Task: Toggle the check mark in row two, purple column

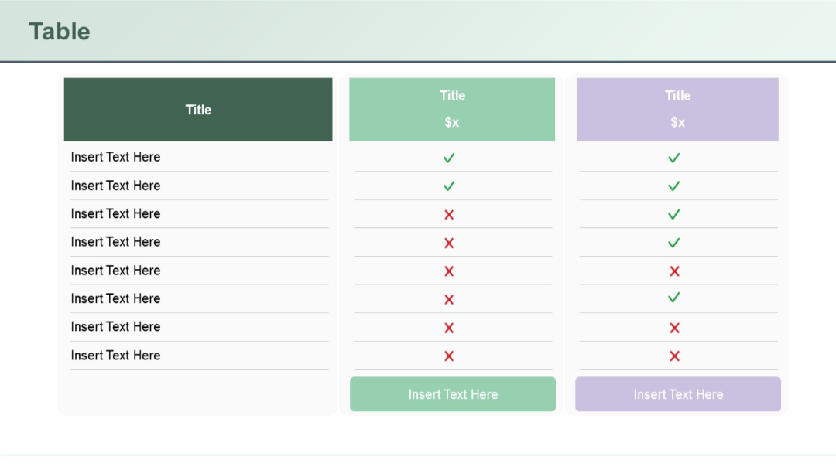Action: pyautogui.click(x=674, y=186)
